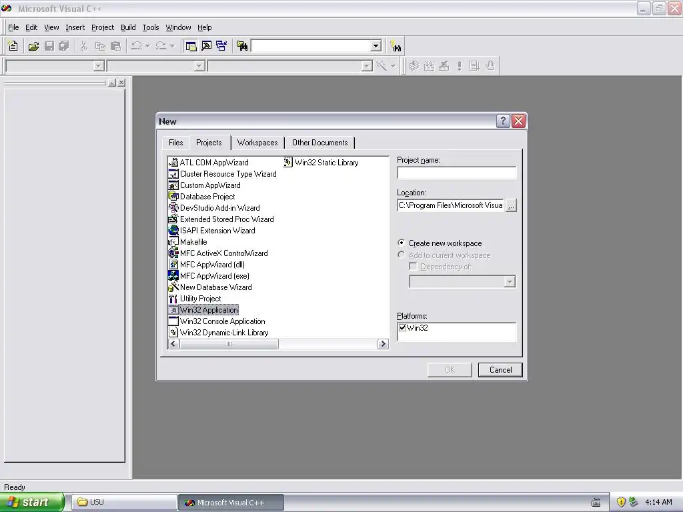This screenshot has height=512, width=683.
Task: Open the Redo history dropdown arrow
Action: click(172, 46)
